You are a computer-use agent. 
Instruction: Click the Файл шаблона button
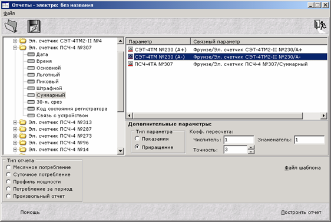[x=303, y=168]
